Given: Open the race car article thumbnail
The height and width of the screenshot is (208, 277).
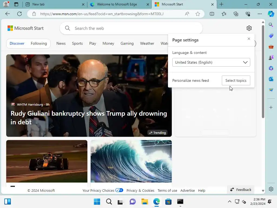Looking at the screenshot, I should tap(47, 161).
